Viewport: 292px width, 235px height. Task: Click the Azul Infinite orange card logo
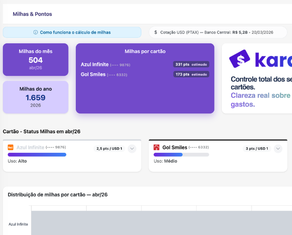tap(11, 147)
